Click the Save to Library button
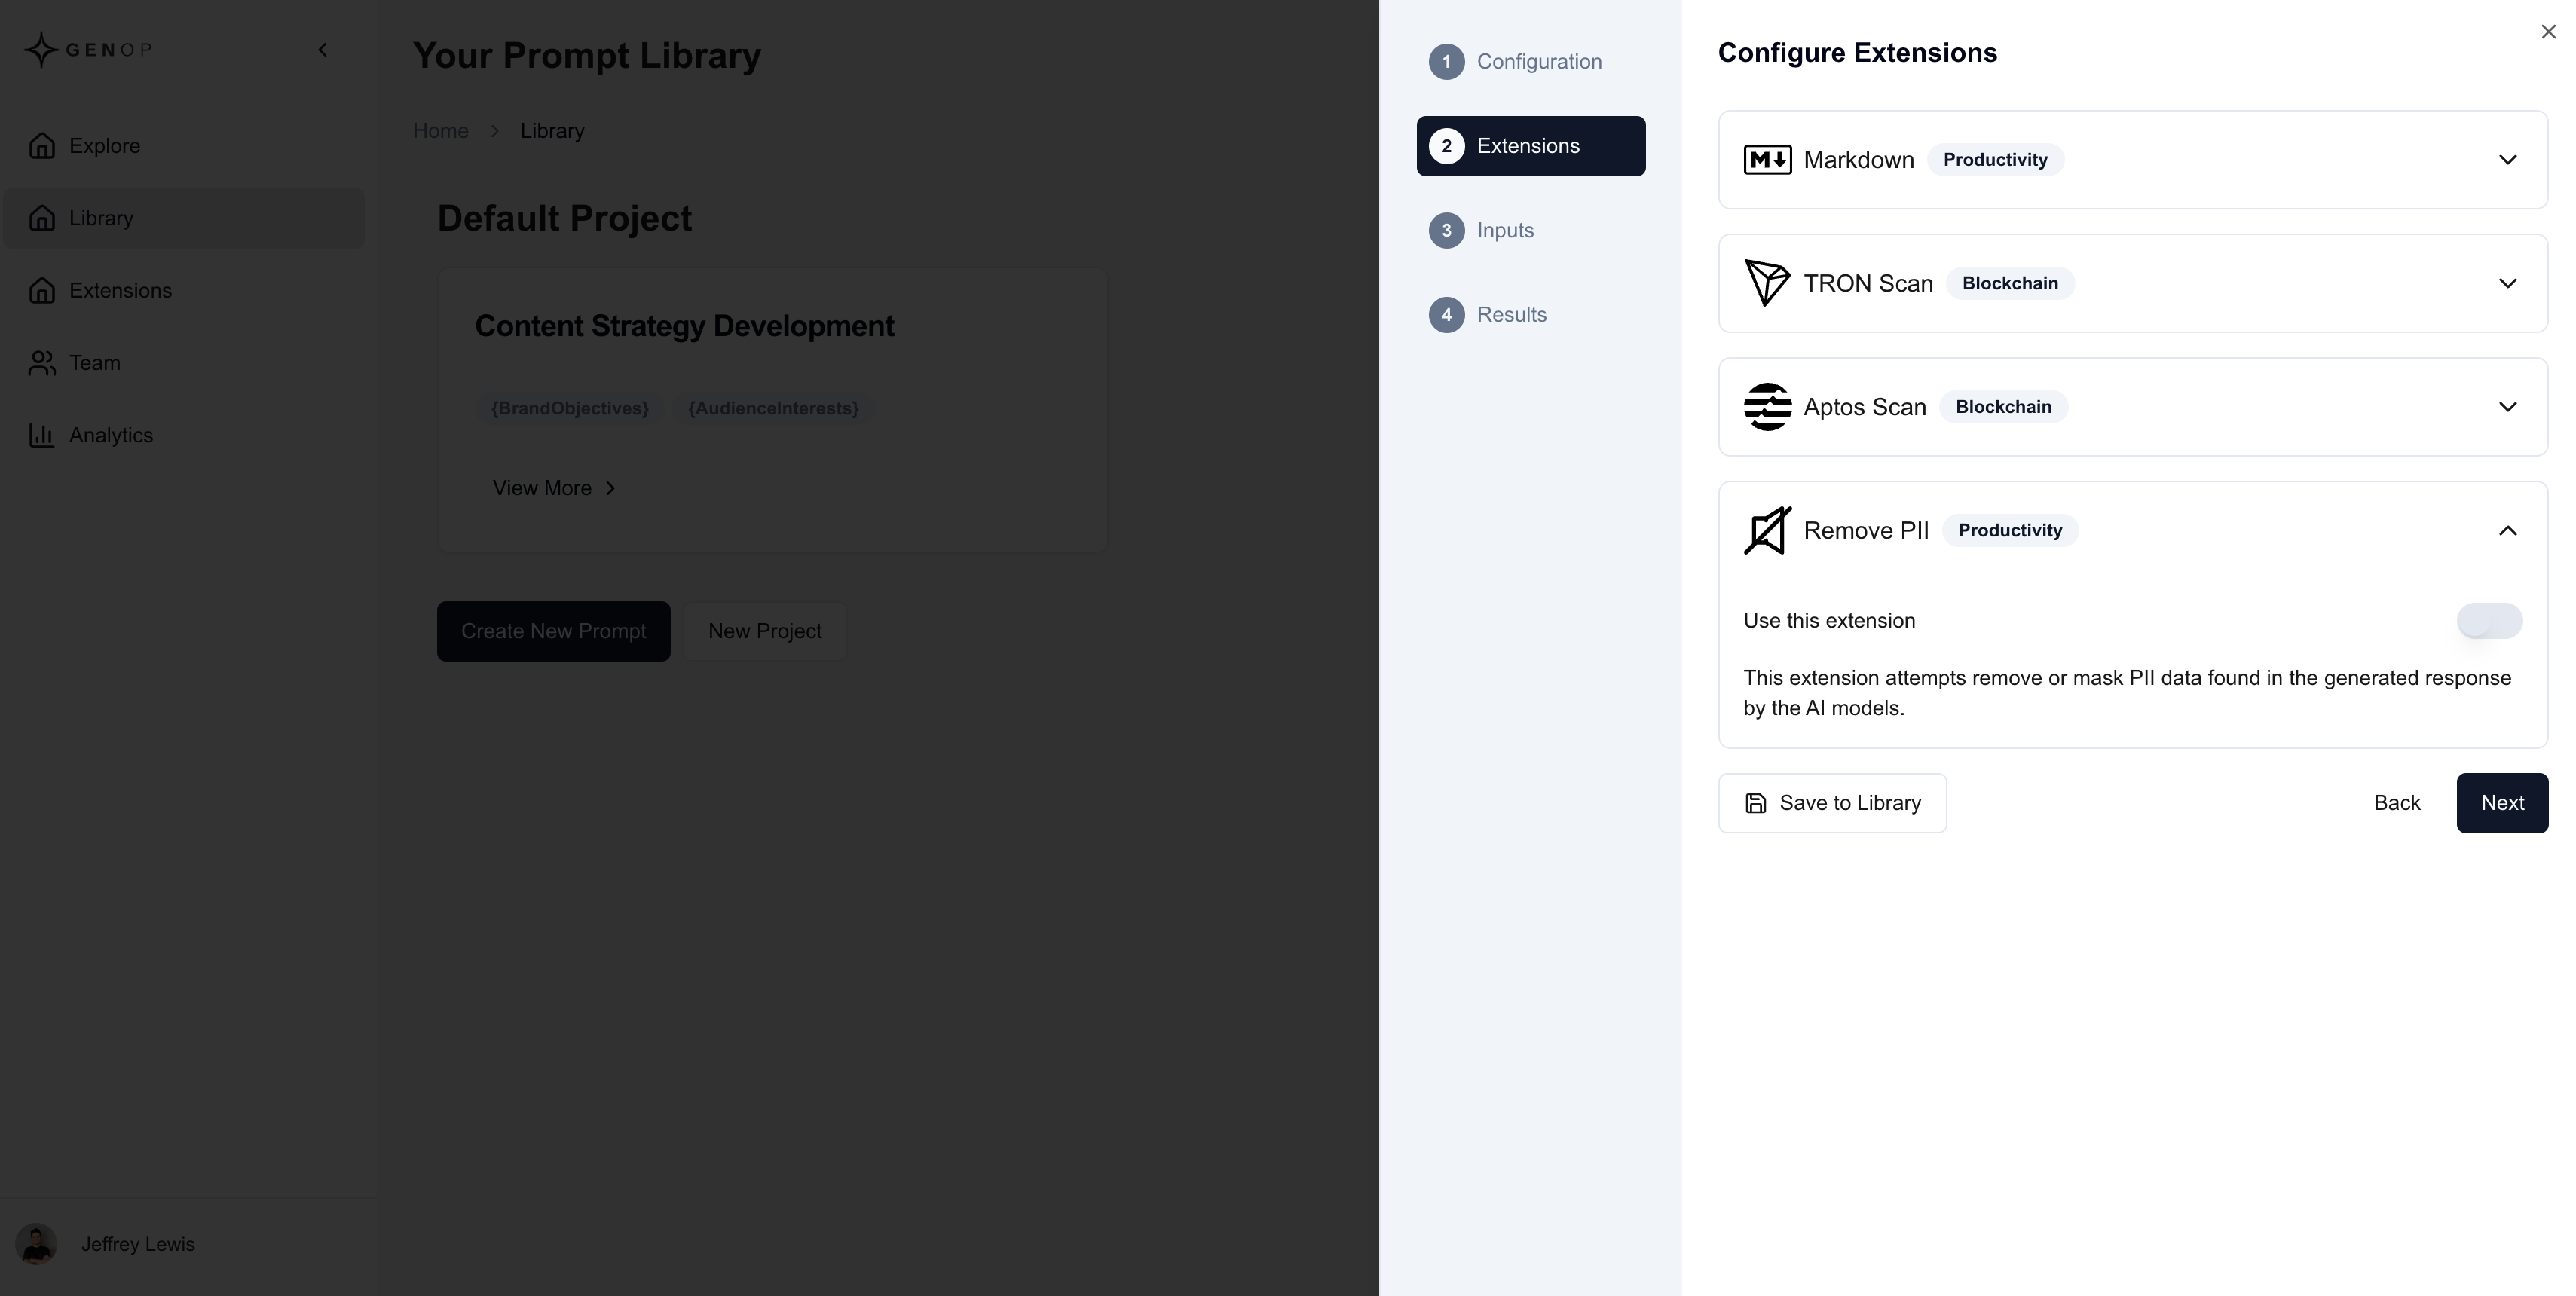Image resolution: width=2576 pixels, height=1296 pixels. click(1832, 803)
